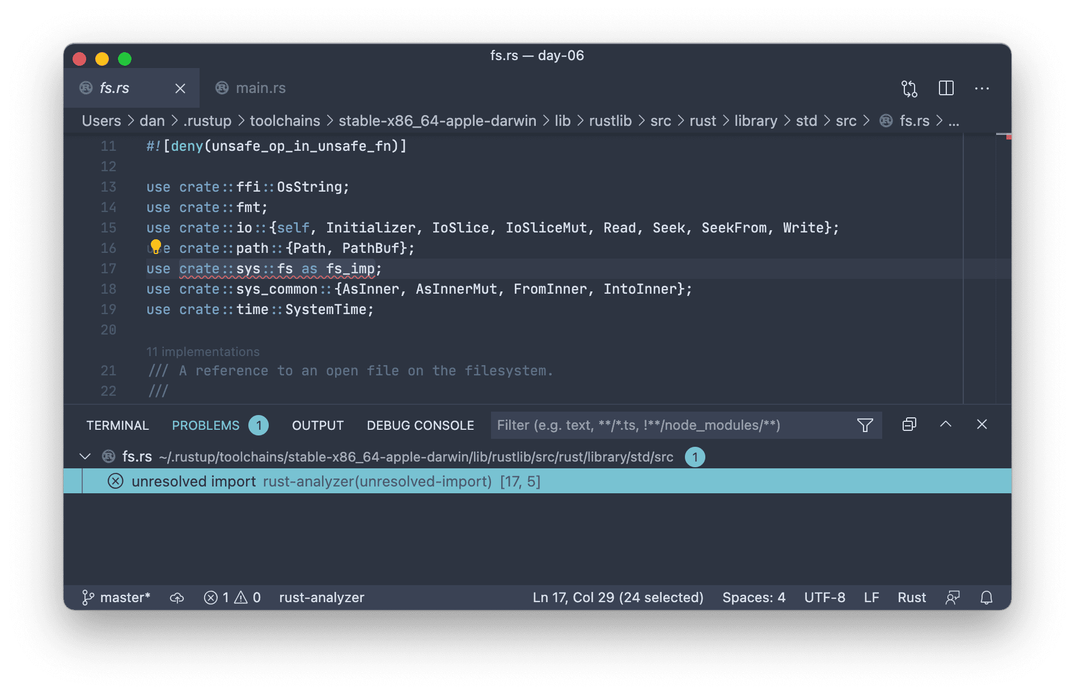The height and width of the screenshot is (694, 1075).
Task: Click the fs.rs file breadcrumb
Action: (x=914, y=121)
